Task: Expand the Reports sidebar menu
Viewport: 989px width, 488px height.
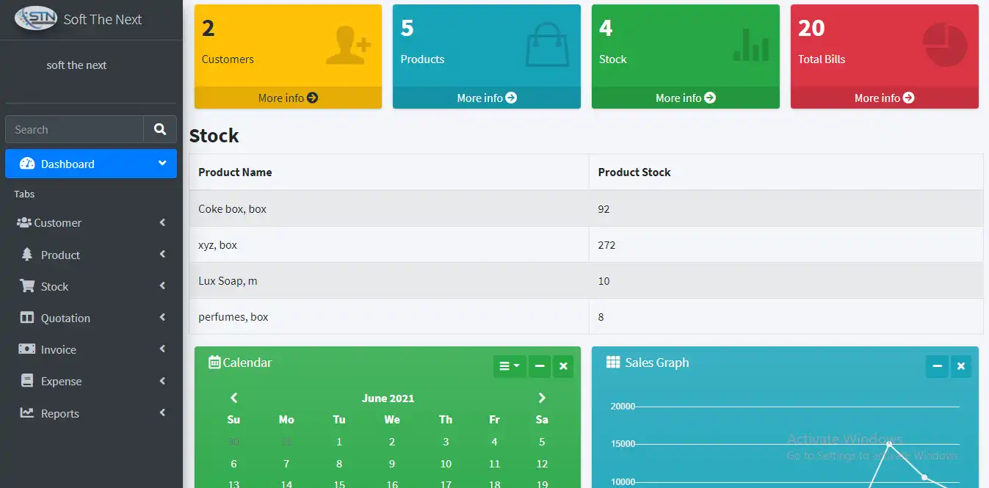Action: tap(91, 414)
